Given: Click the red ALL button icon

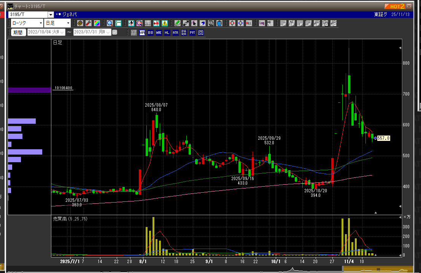Looking at the screenshot, I should coord(249,23).
